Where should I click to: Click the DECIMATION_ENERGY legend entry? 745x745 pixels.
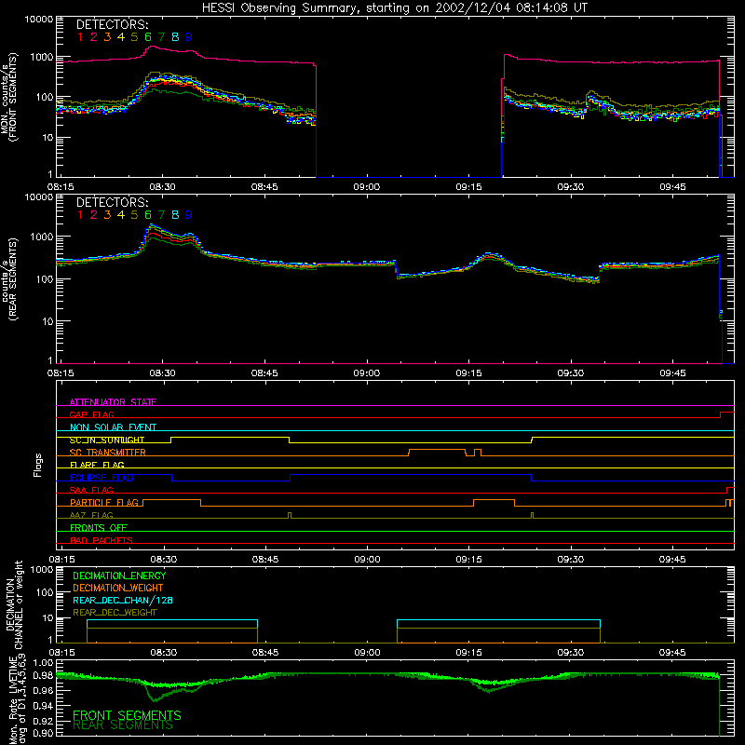tap(119, 576)
